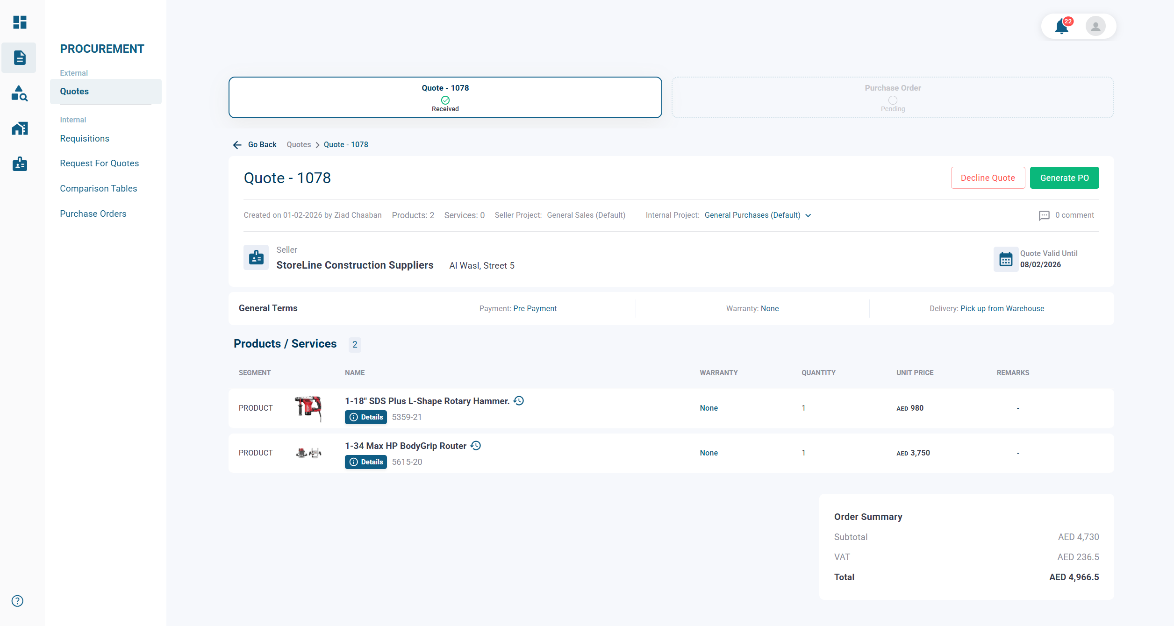Click the Generate PO button

1064,178
